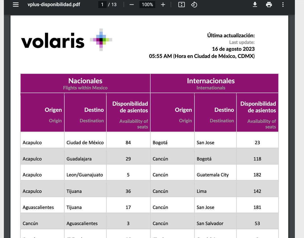Screen dimensions: 304x238
Task: Select the Aguascalientes destination cell
Action: (85, 221)
